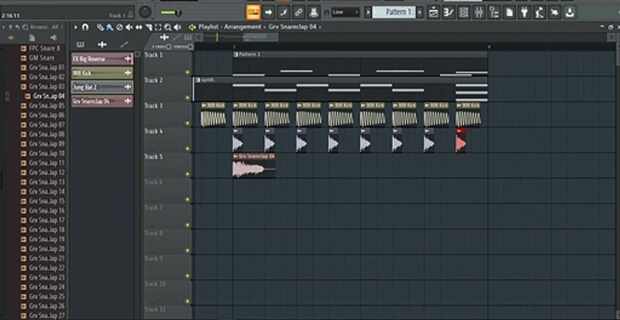Screen dimensions: 620x320
Task: Mute Track 3 using its green dot
Action: coord(188,123)
